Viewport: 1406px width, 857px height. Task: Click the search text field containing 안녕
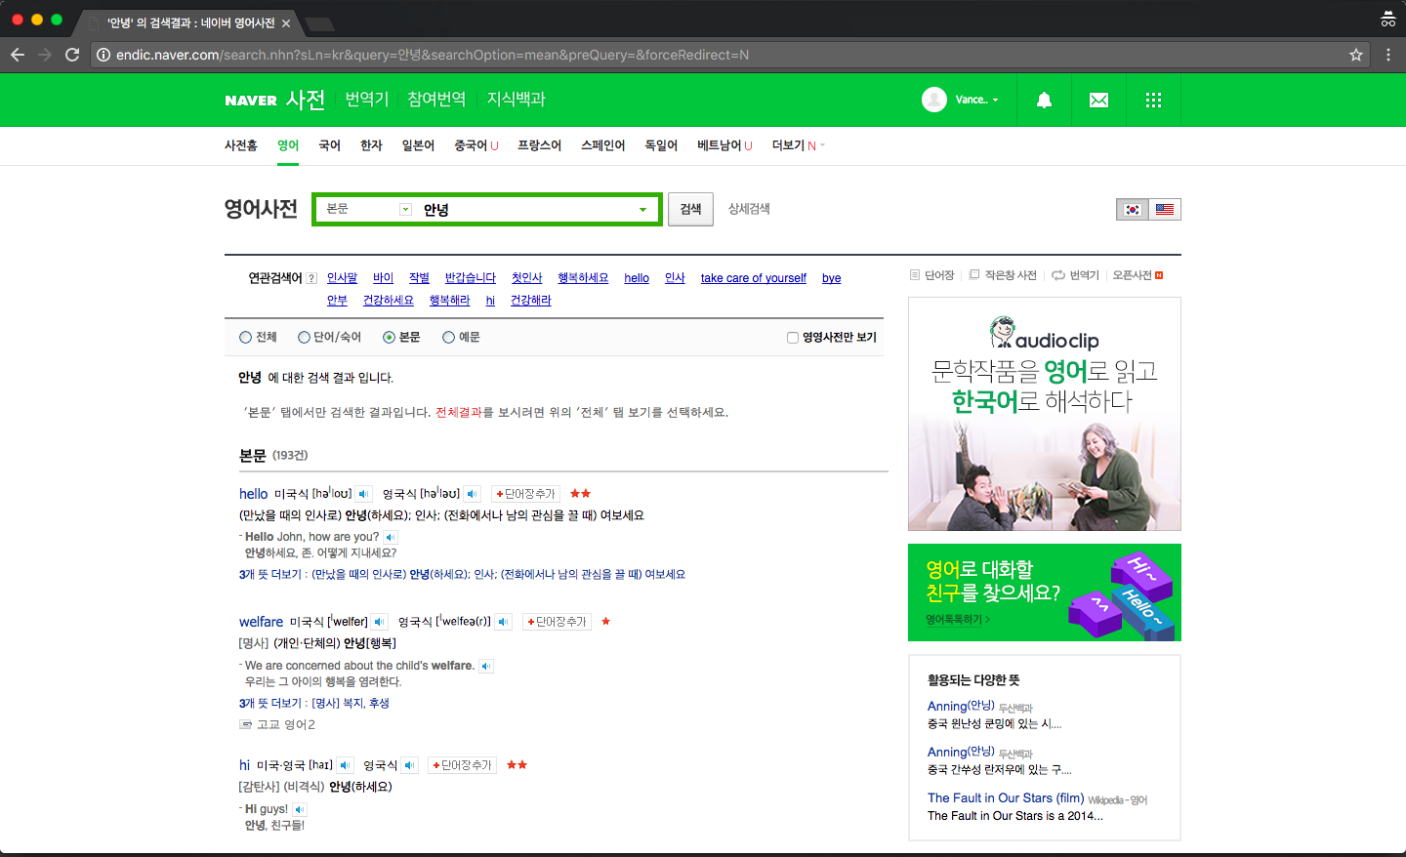pos(527,210)
